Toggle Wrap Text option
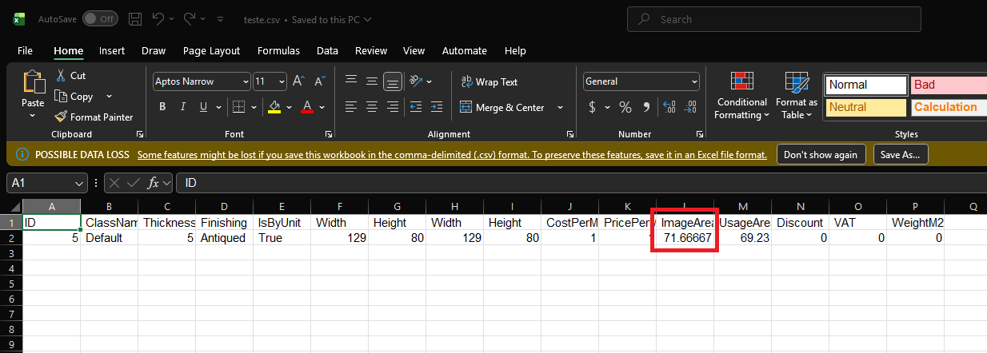Viewport: 987px width, 353px height. 490,81
